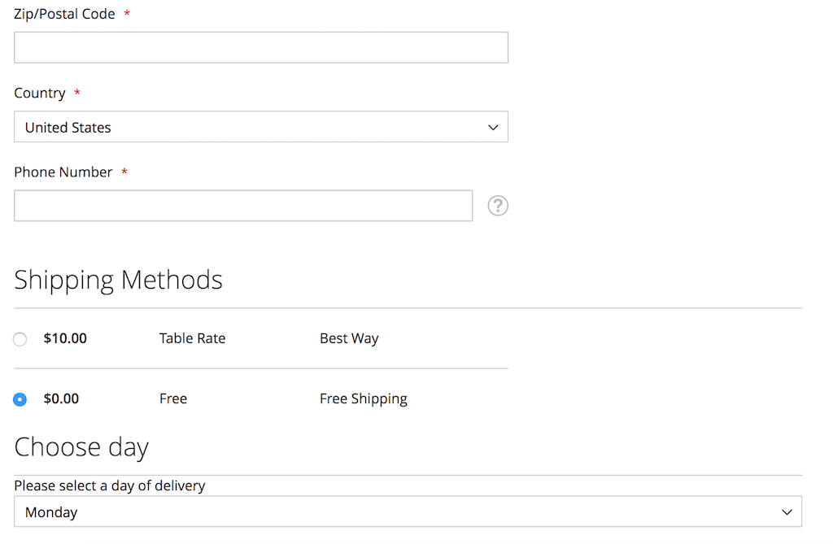Select the $10.00 Table Rate radio button
Viewport: 833px width, 544px height.
point(20,339)
